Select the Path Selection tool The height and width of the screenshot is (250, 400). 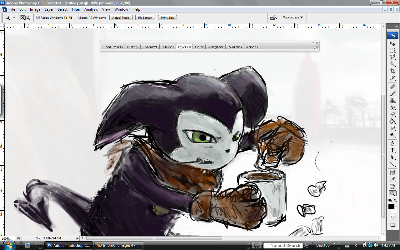coord(392,157)
